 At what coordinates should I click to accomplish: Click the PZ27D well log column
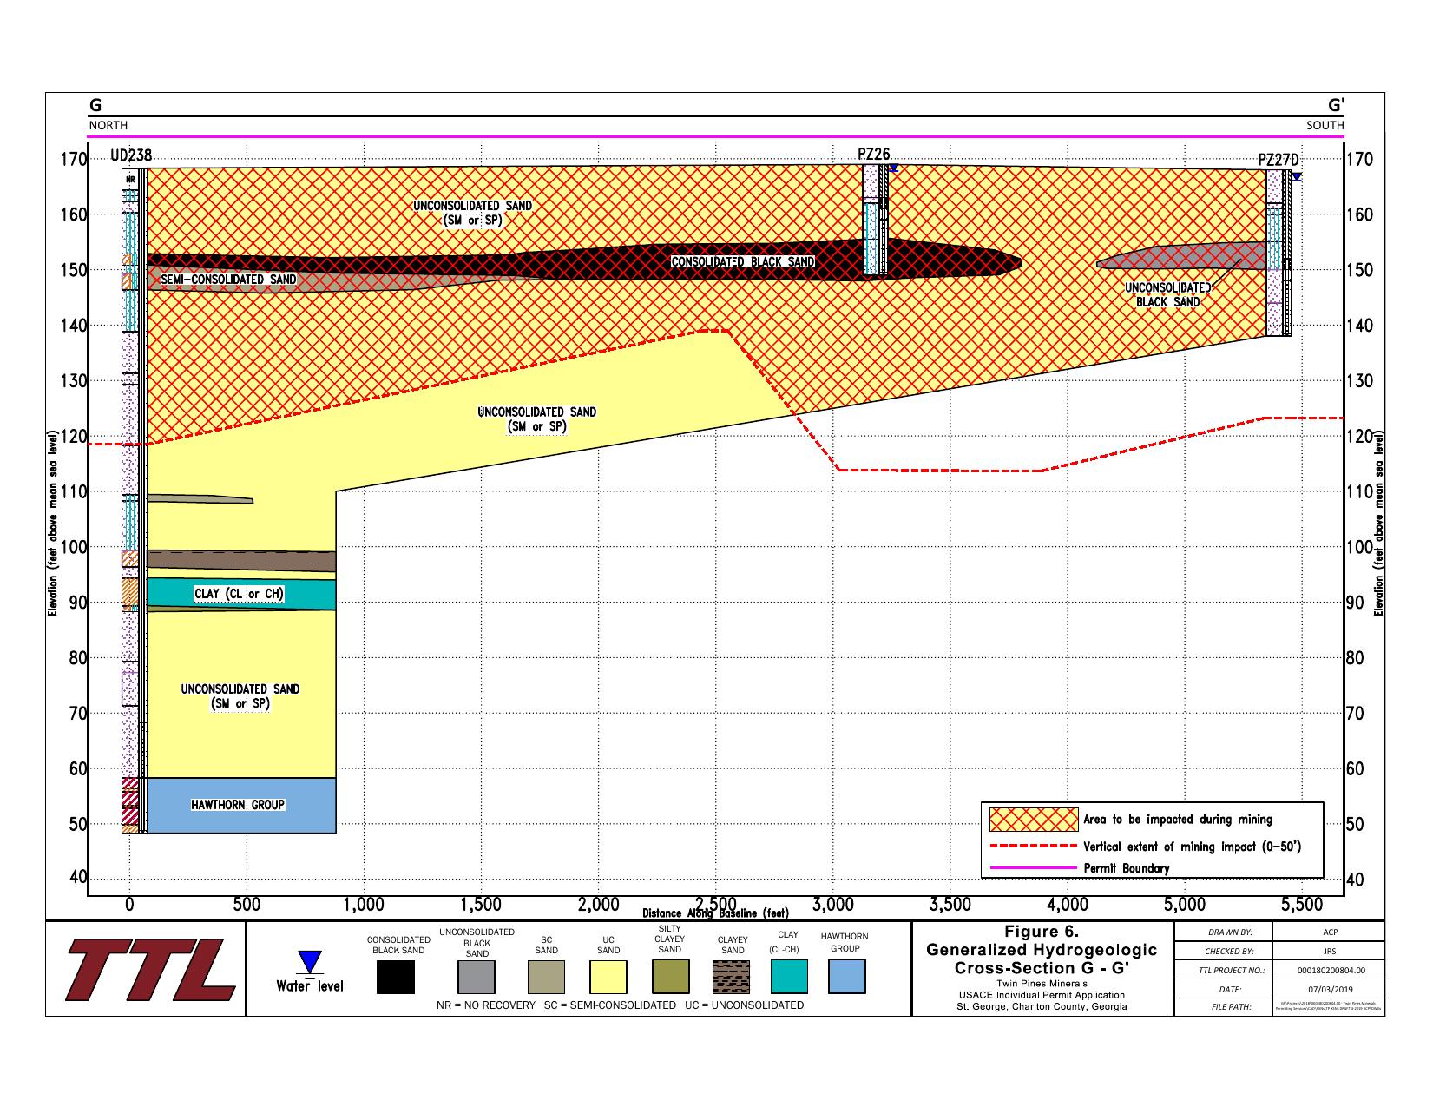click(1279, 253)
